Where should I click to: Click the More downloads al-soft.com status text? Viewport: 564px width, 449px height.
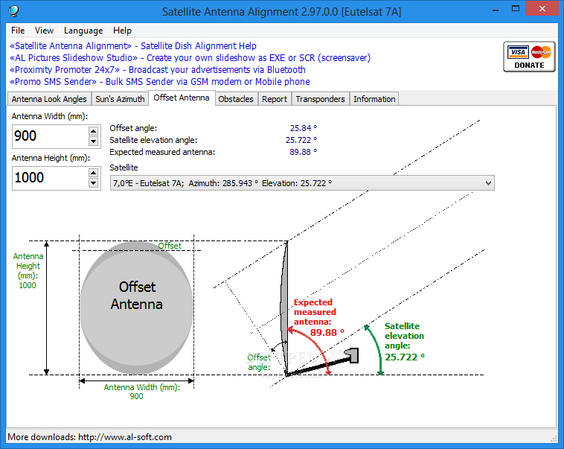click(x=89, y=437)
